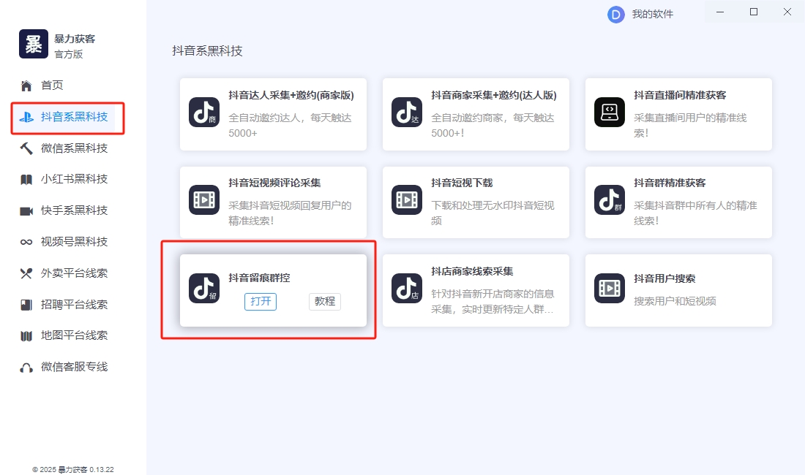The width and height of the screenshot is (805, 475).
Task: Click the 抖音群精准获客 card icon
Action: coord(610,199)
